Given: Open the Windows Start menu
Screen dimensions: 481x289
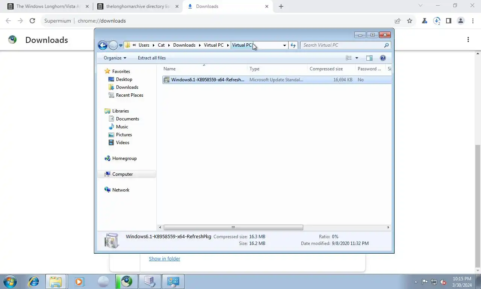Looking at the screenshot, I should [10, 281].
